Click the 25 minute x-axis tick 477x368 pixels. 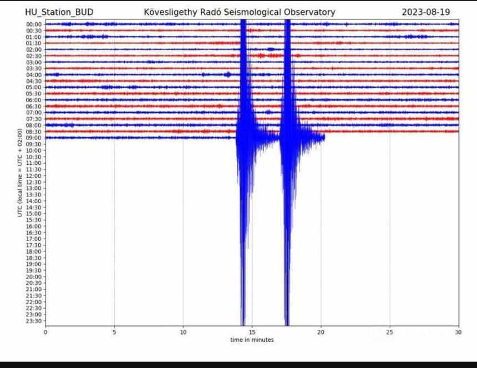point(390,332)
